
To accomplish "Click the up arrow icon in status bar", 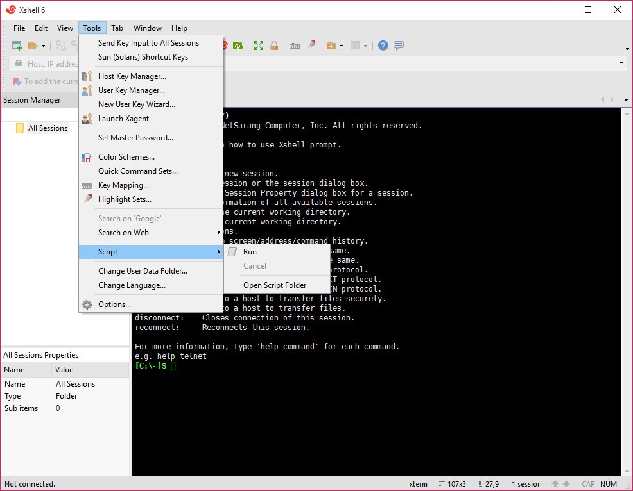I will (x=555, y=484).
